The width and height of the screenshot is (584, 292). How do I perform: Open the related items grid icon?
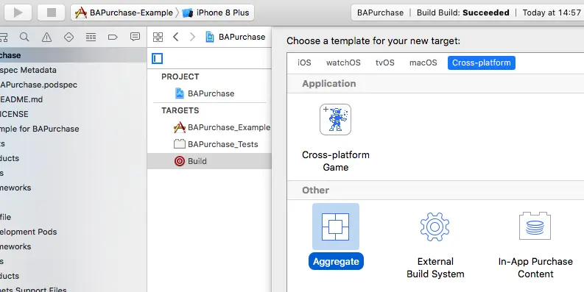(158, 37)
